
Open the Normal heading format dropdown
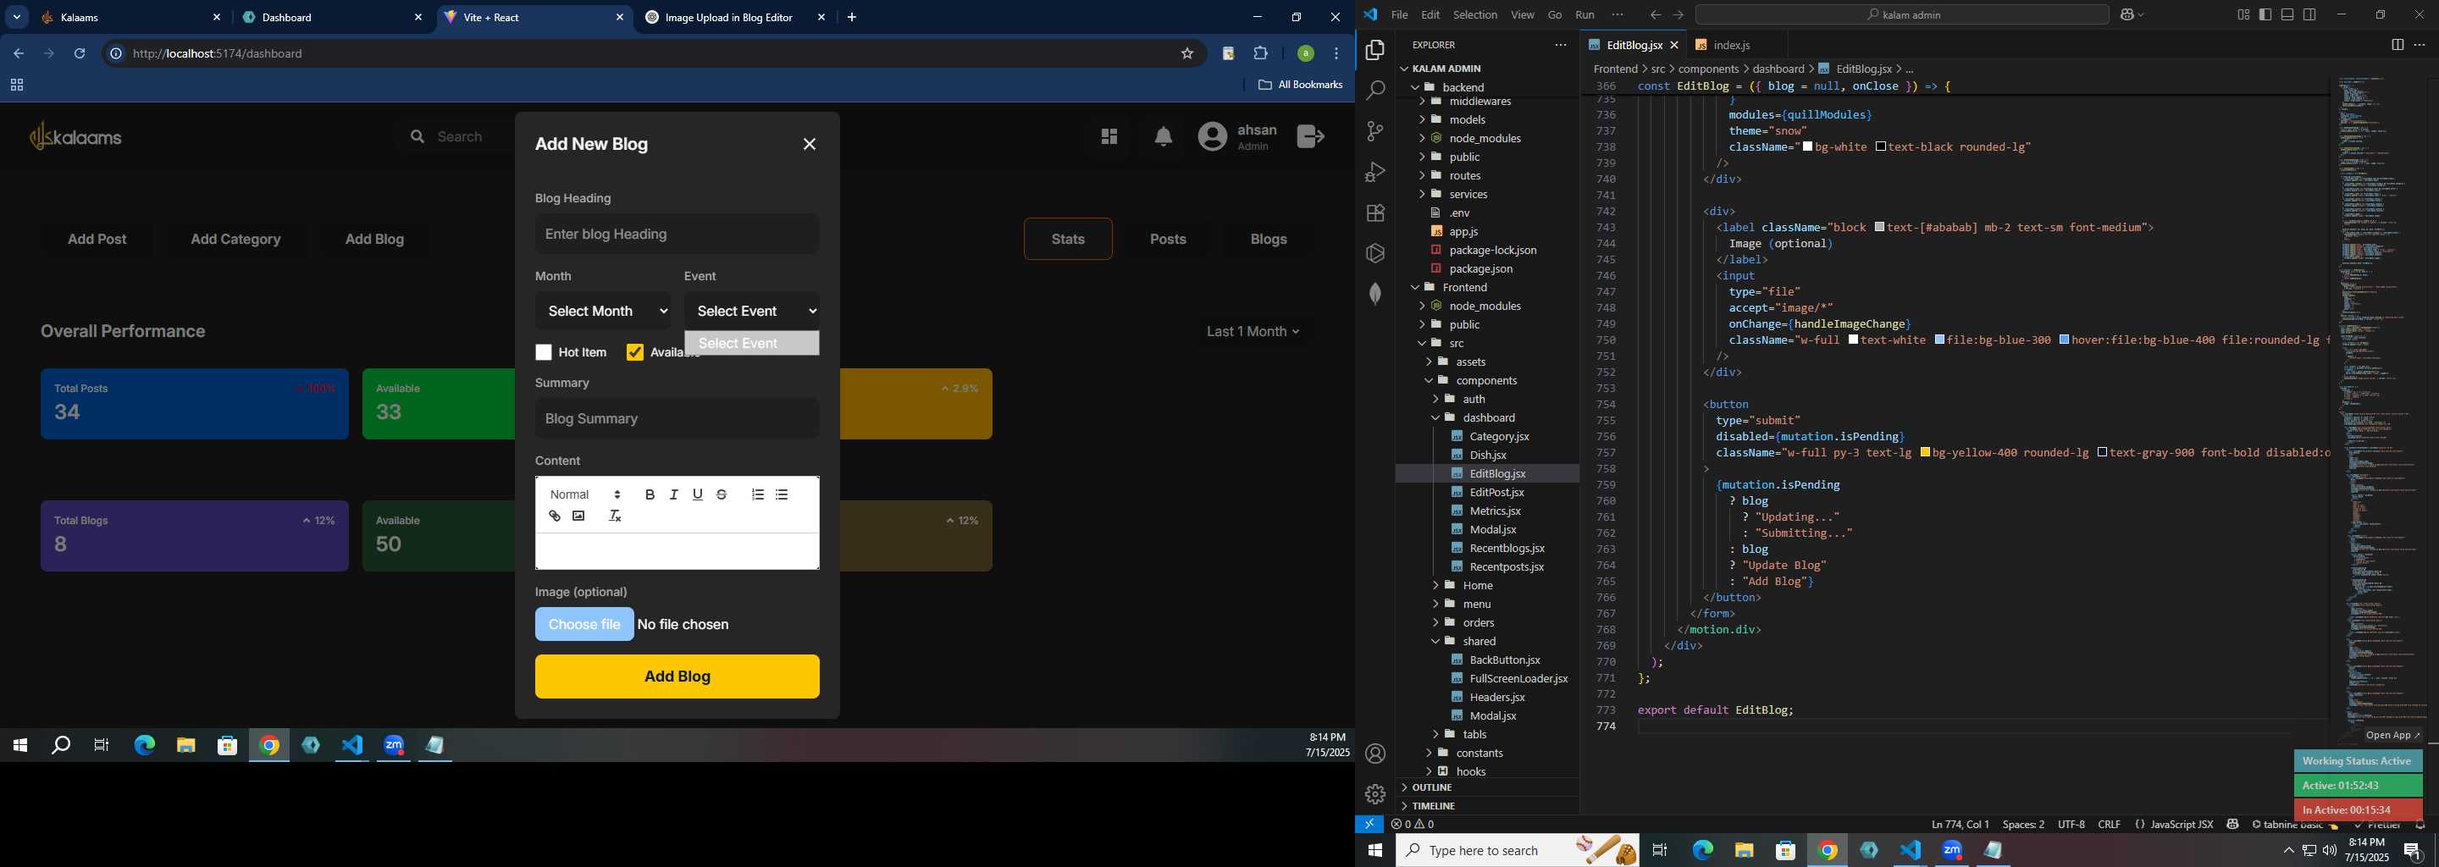585,494
